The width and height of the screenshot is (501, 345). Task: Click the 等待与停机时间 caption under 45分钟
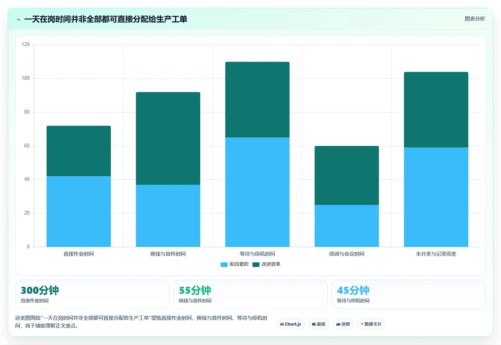click(353, 301)
